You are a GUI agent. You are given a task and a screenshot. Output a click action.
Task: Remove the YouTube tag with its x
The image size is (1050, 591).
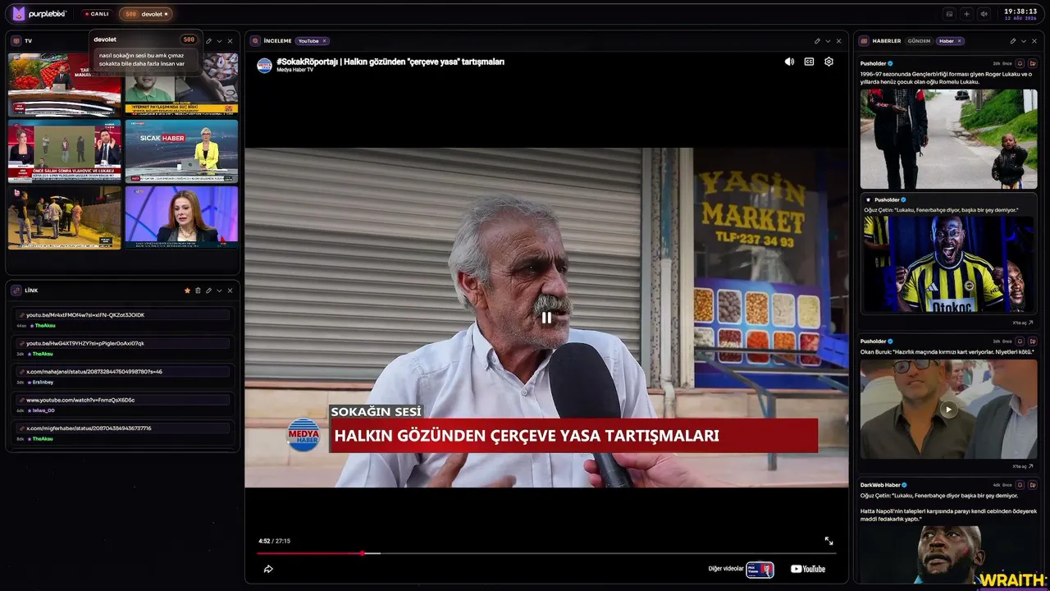(324, 41)
